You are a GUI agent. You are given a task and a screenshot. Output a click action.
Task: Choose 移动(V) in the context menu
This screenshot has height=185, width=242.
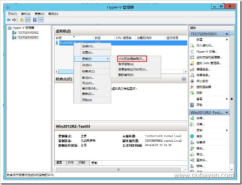click(x=92, y=78)
